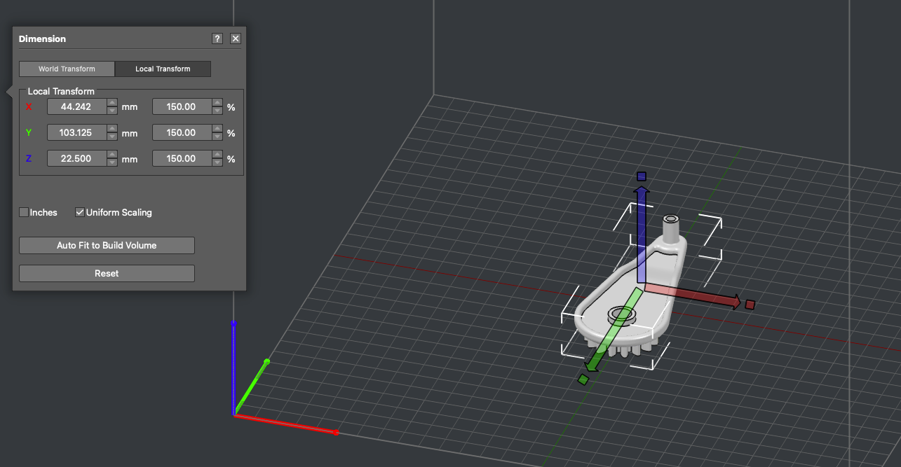Click the X dimension field showing 44.242
Image resolution: width=901 pixels, height=467 pixels.
[x=76, y=106]
